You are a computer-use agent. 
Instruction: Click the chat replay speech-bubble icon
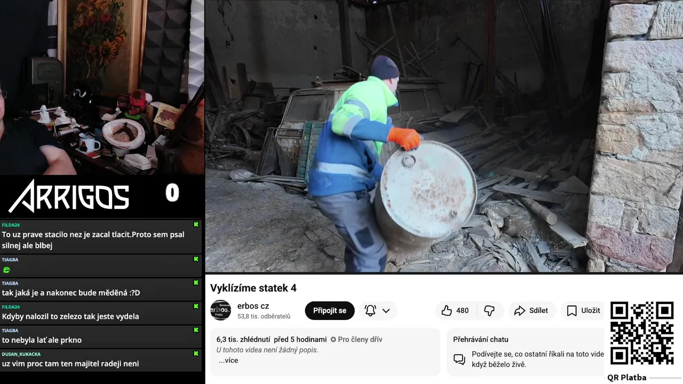pyautogui.click(x=459, y=359)
